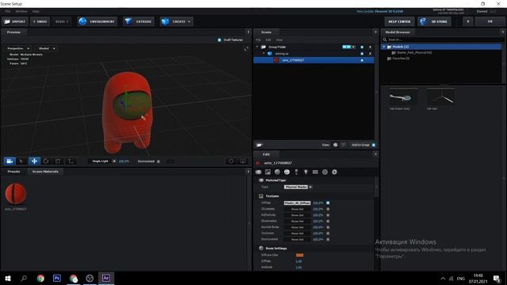Open Photoshop from the taskbar
Screen dimensions: 507x285
[57, 278]
